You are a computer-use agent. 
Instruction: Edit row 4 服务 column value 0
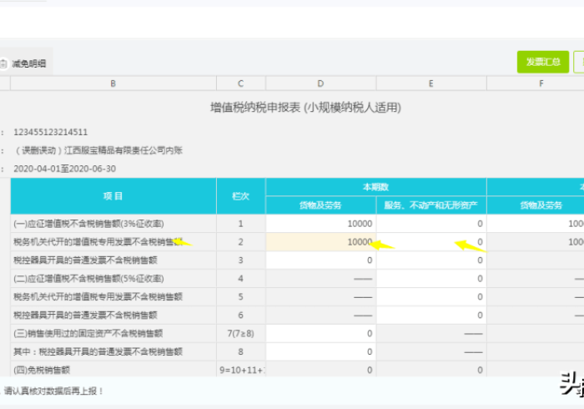click(x=431, y=279)
